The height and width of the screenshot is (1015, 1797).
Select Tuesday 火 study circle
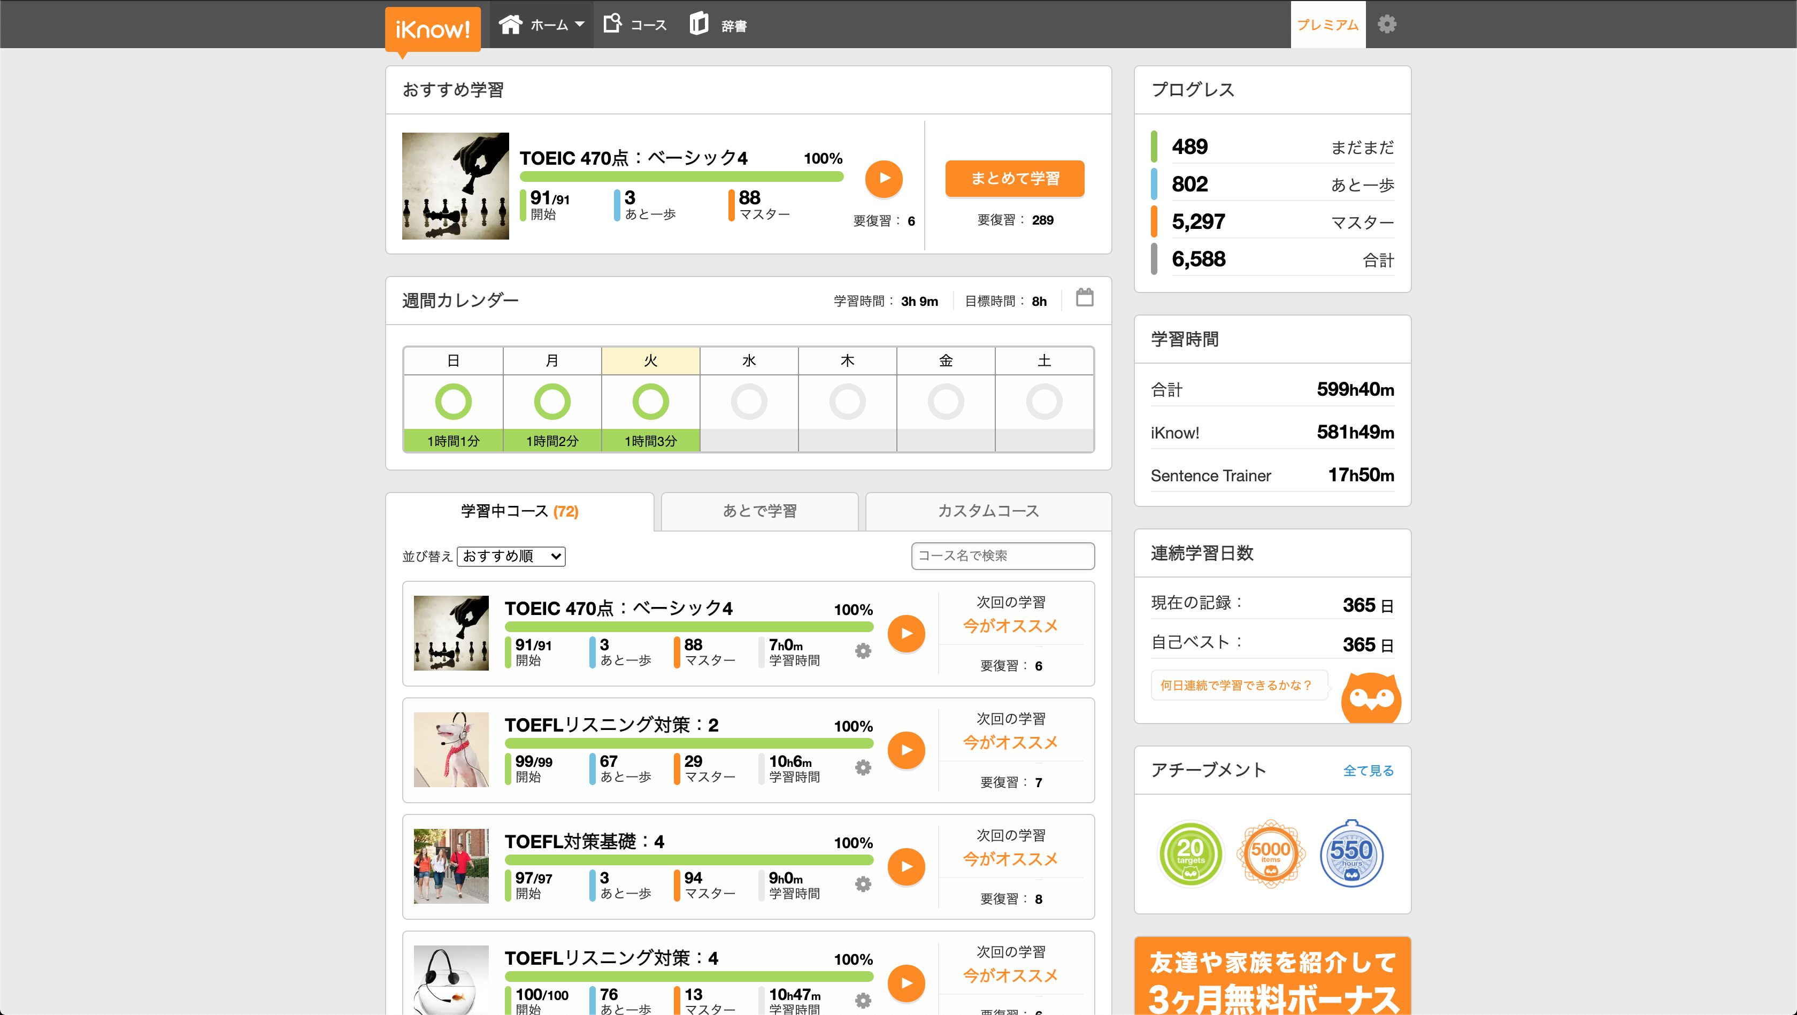(650, 401)
